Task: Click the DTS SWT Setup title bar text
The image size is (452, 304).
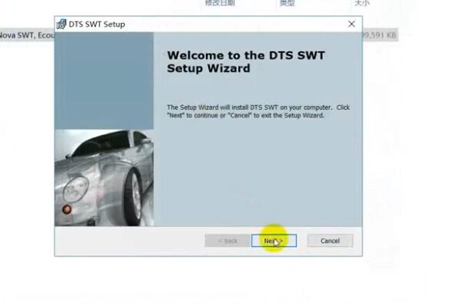Action: click(97, 25)
